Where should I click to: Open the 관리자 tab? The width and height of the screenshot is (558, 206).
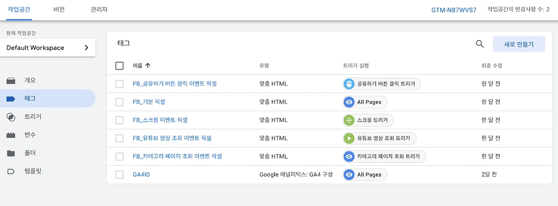[99, 10]
